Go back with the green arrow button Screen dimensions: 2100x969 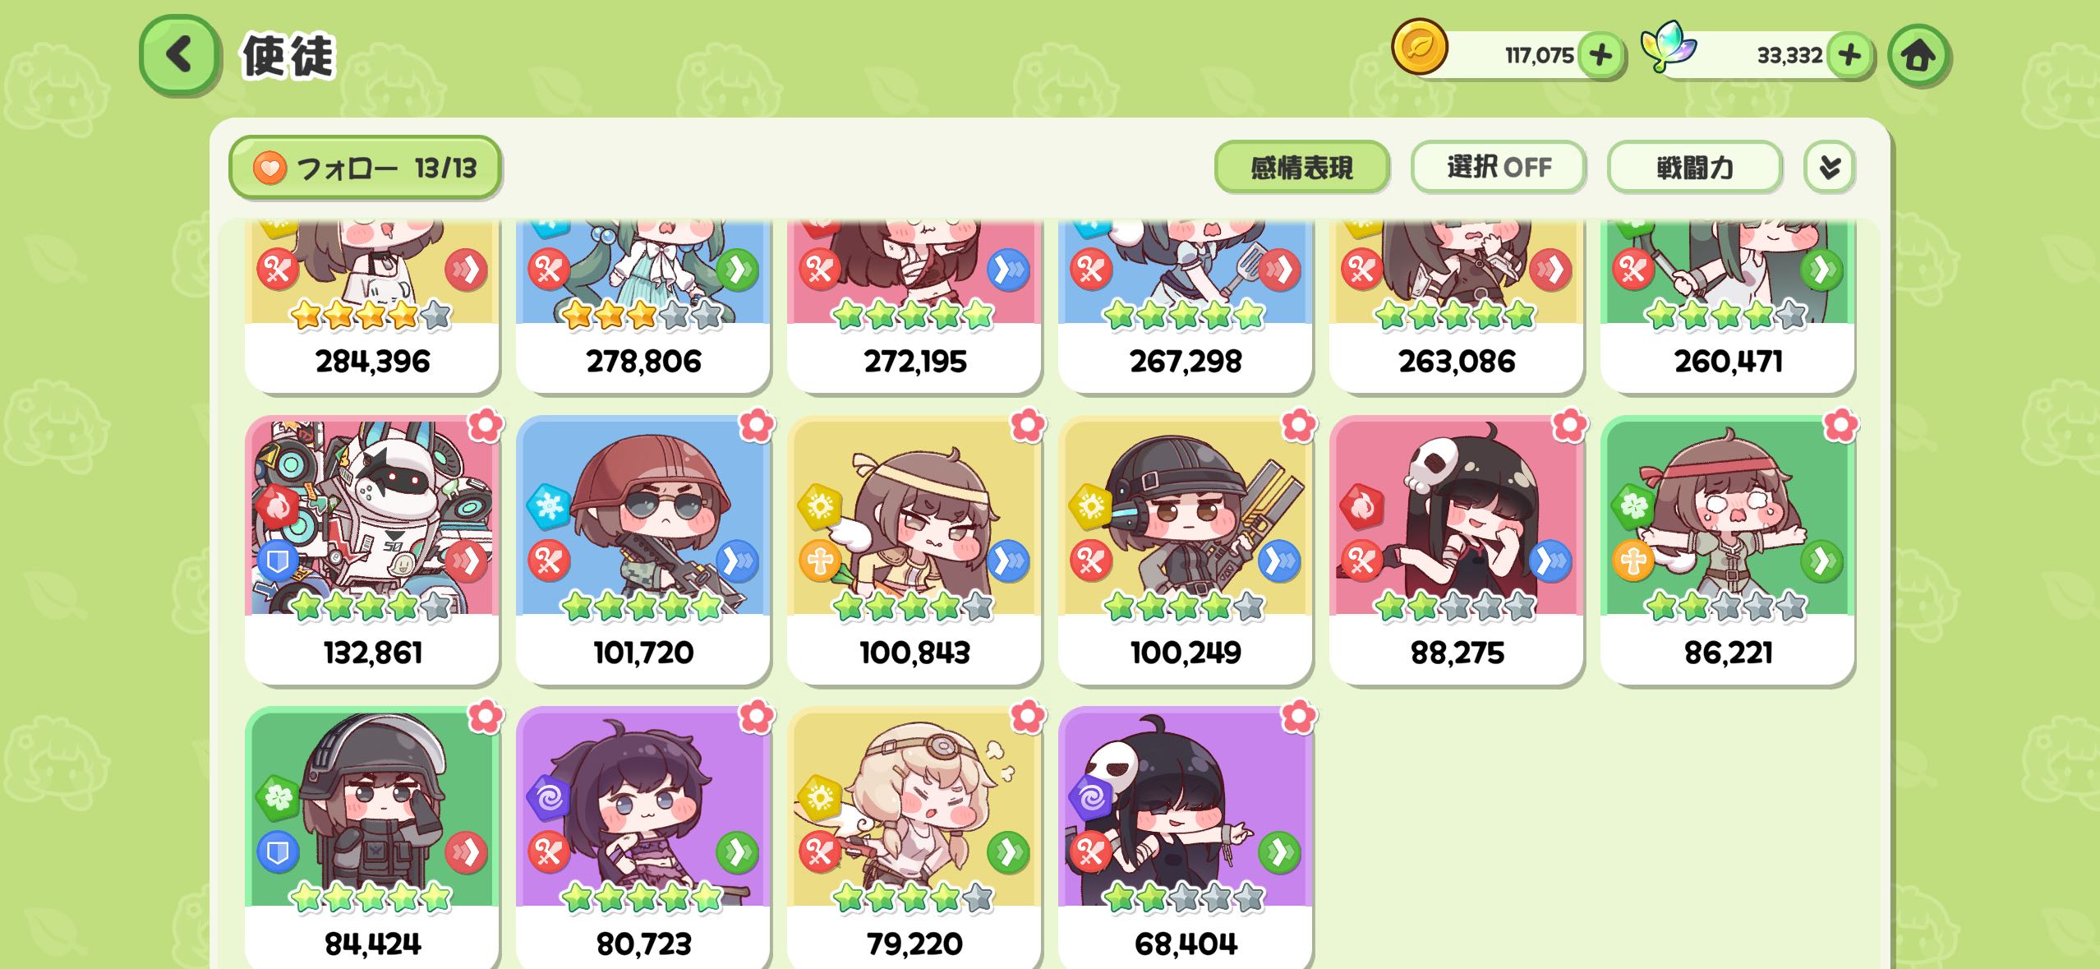click(x=180, y=55)
